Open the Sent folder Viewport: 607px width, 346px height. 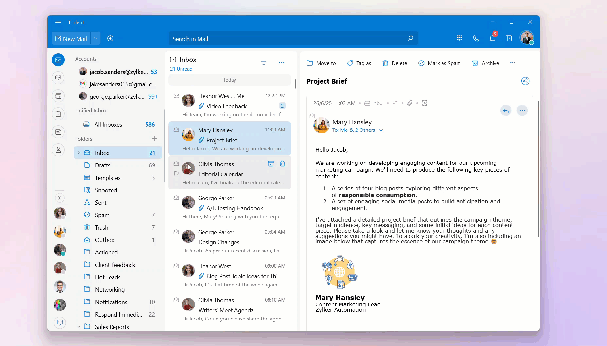pyautogui.click(x=118, y=202)
